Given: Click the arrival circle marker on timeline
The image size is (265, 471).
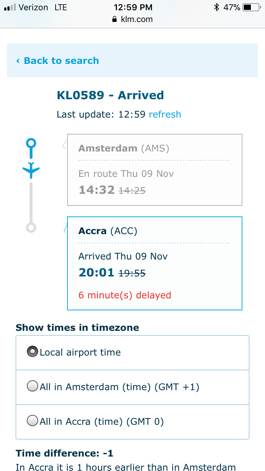Looking at the screenshot, I should pos(31,228).
